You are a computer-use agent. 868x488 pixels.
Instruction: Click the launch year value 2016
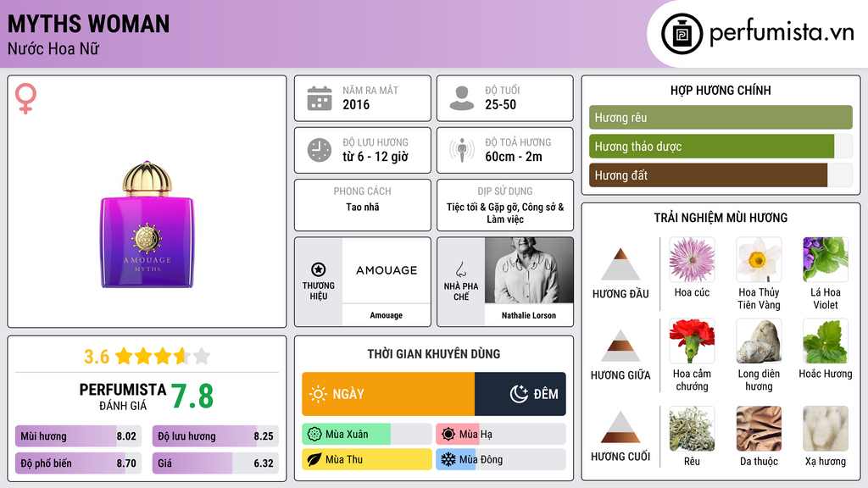pos(356,104)
